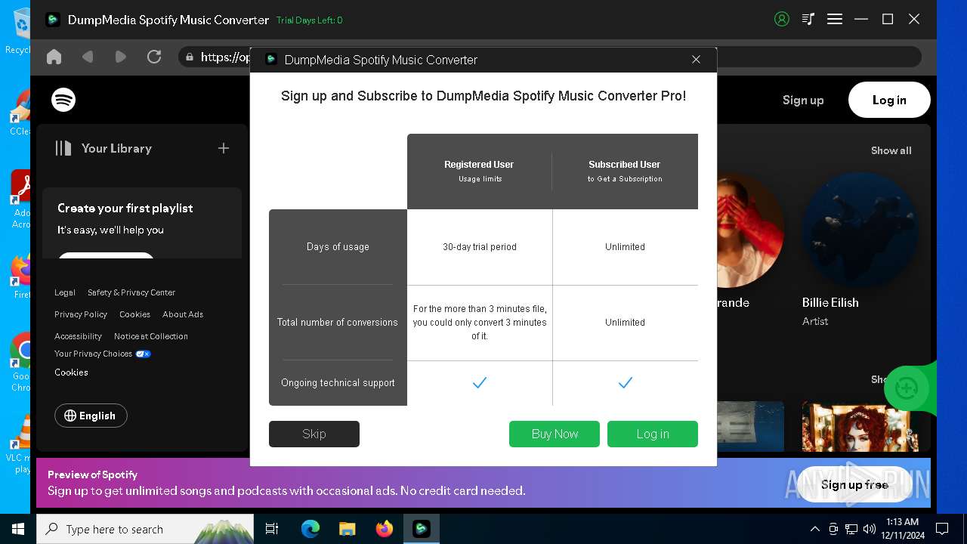Click the Buy Now button

(555, 434)
